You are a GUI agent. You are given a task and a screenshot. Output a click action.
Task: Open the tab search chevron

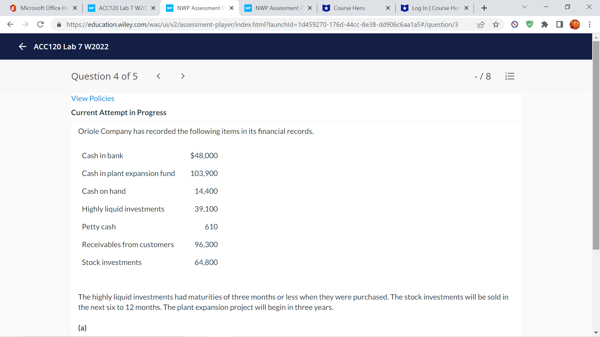click(x=524, y=7)
